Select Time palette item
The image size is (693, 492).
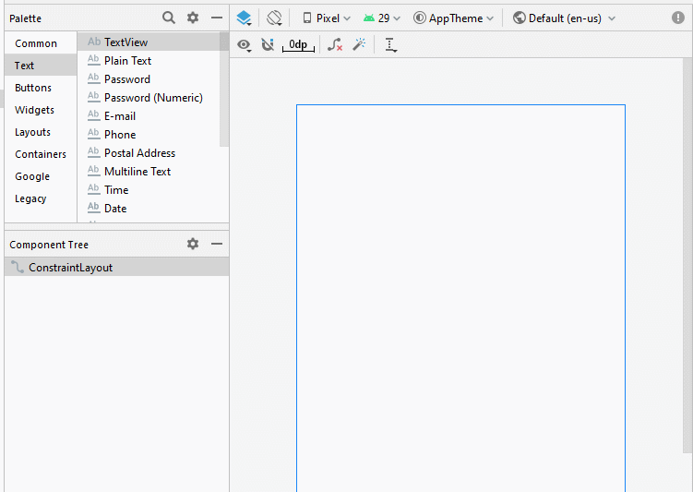[149, 190]
